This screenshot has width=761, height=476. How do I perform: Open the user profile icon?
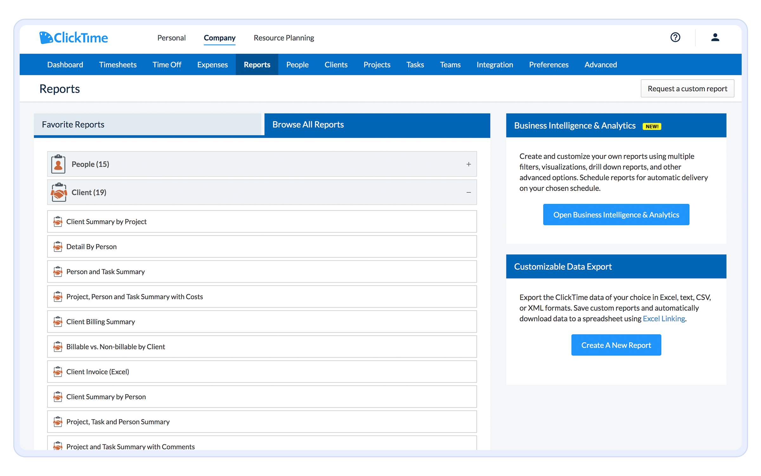pyautogui.click(x=715, y=37)
